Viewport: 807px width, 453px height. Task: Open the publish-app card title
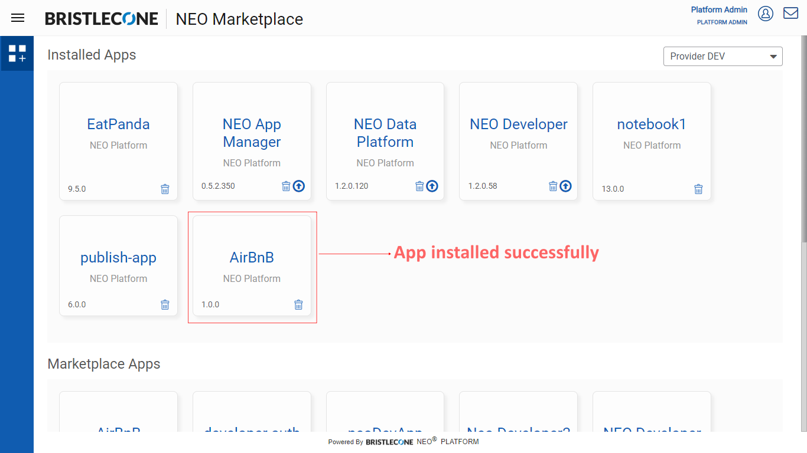(118, 258)
